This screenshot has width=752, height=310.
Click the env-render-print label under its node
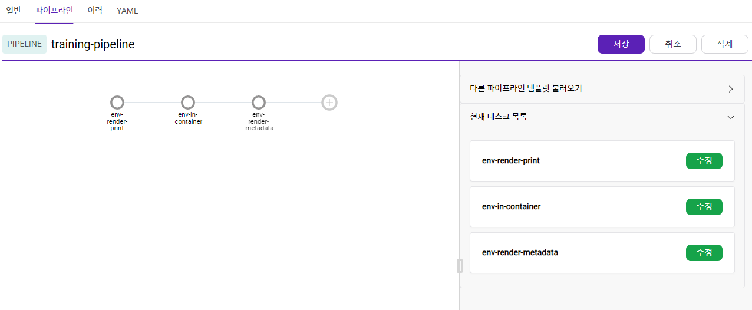(117, 121)
